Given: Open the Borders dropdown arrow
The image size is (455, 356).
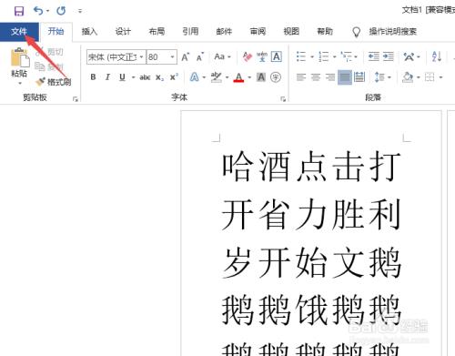Looking at the screenshot, I should (x=440, y=77).
